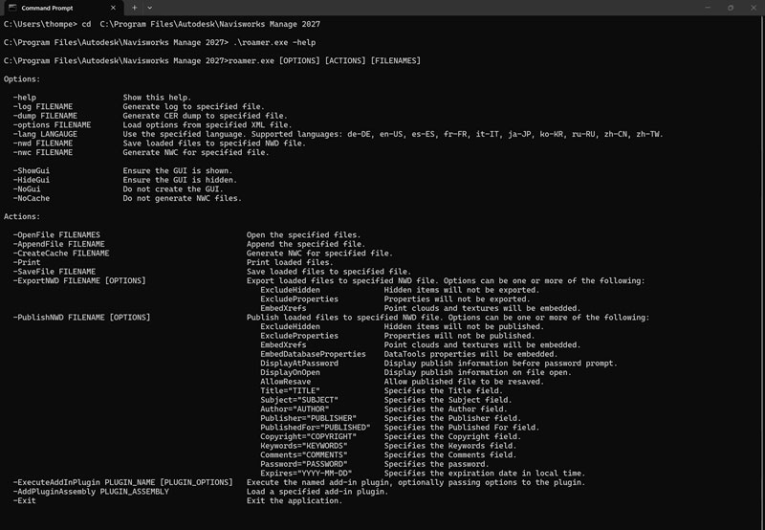Screen dimensions: 765x530
Task: Click the -OpenFile FILENAMES action text
Action: (57, 234)
